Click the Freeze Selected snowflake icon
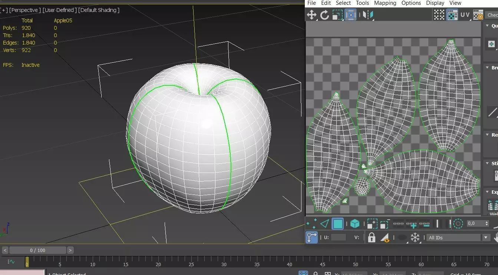498x275 pixels. tap(415, 238)
